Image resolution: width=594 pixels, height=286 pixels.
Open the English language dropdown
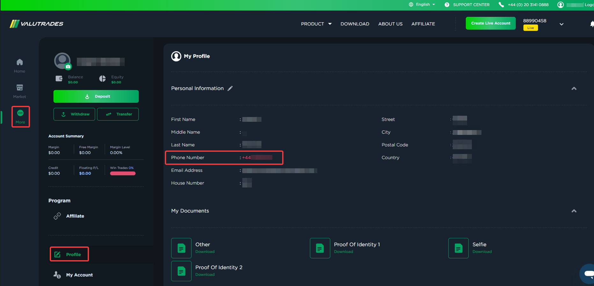pyautogui.click(x=422, y=4)
